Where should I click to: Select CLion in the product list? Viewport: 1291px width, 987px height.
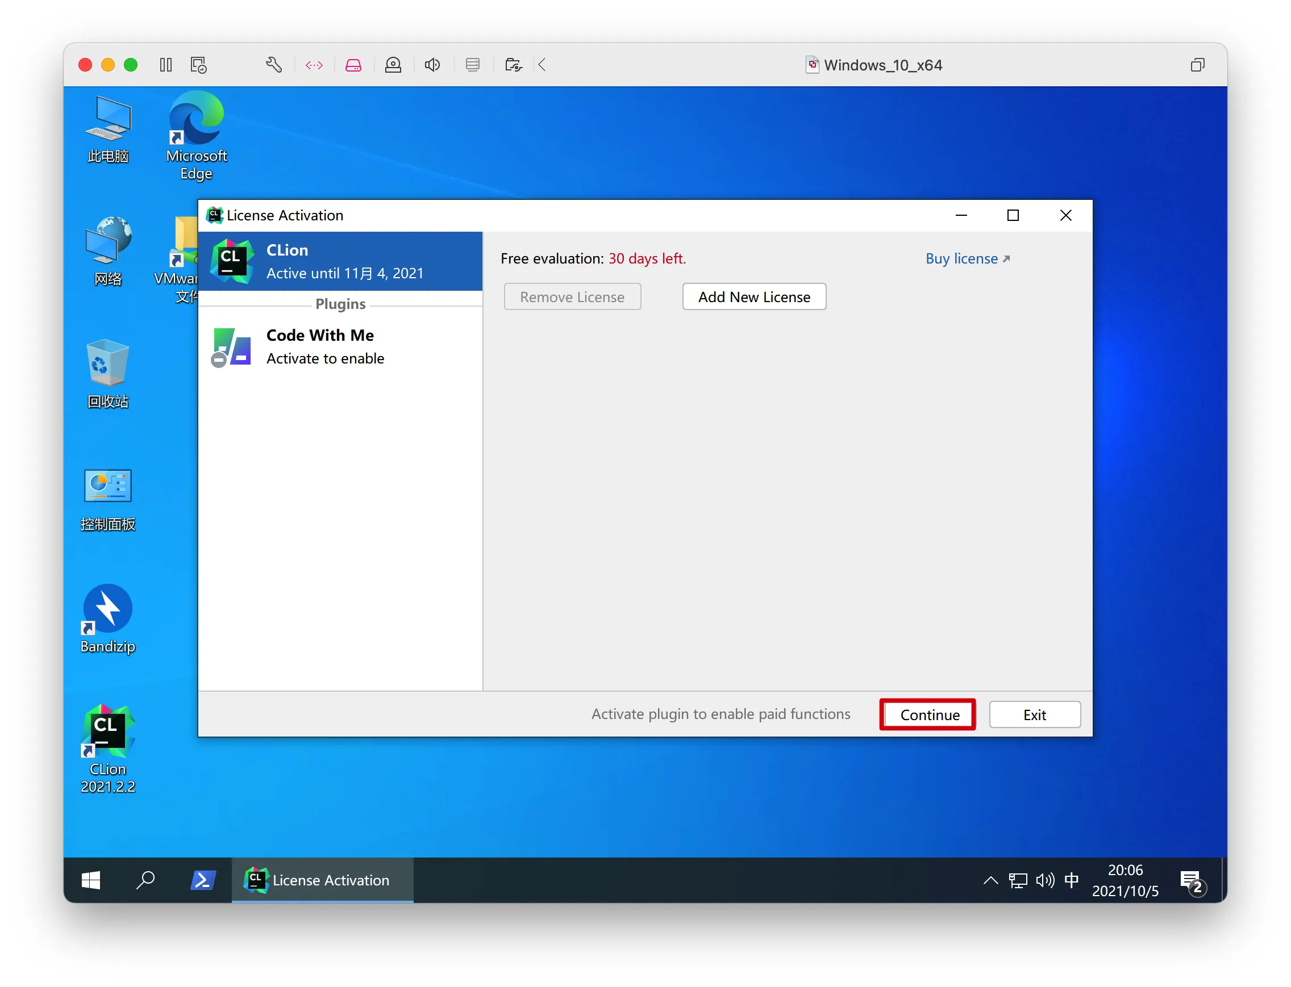pyautogui.click(x=340, y=262)
